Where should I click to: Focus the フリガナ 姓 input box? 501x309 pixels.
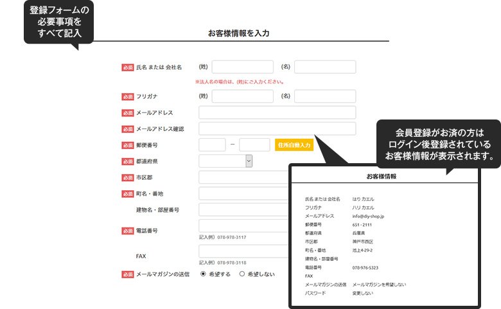coord(242,96)
